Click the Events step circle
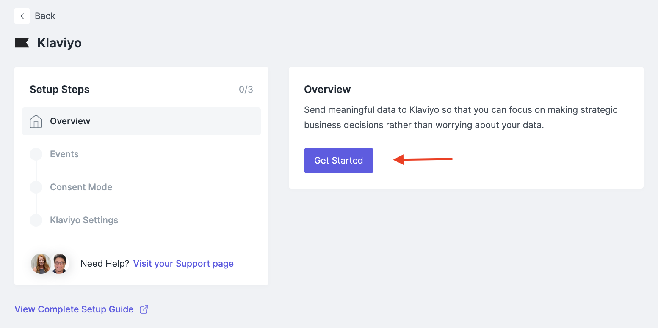 click(36, 154)
